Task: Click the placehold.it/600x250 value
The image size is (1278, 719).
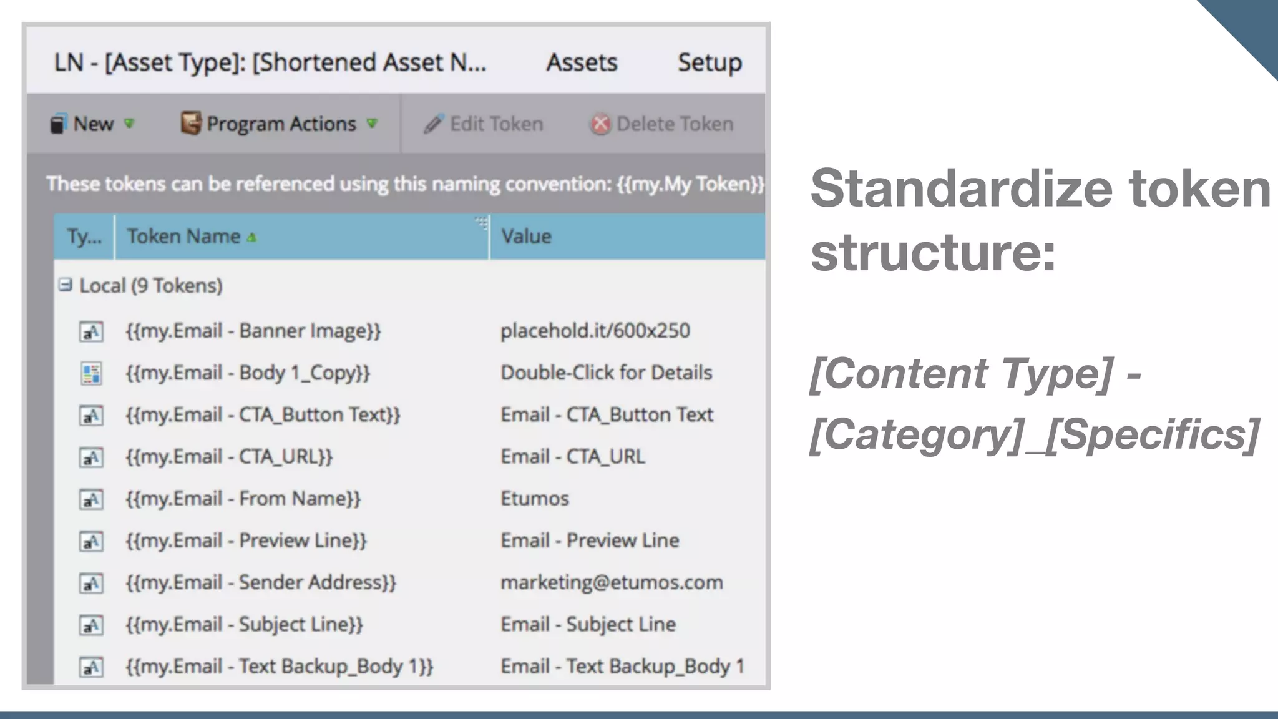Action: coord(595,330)
